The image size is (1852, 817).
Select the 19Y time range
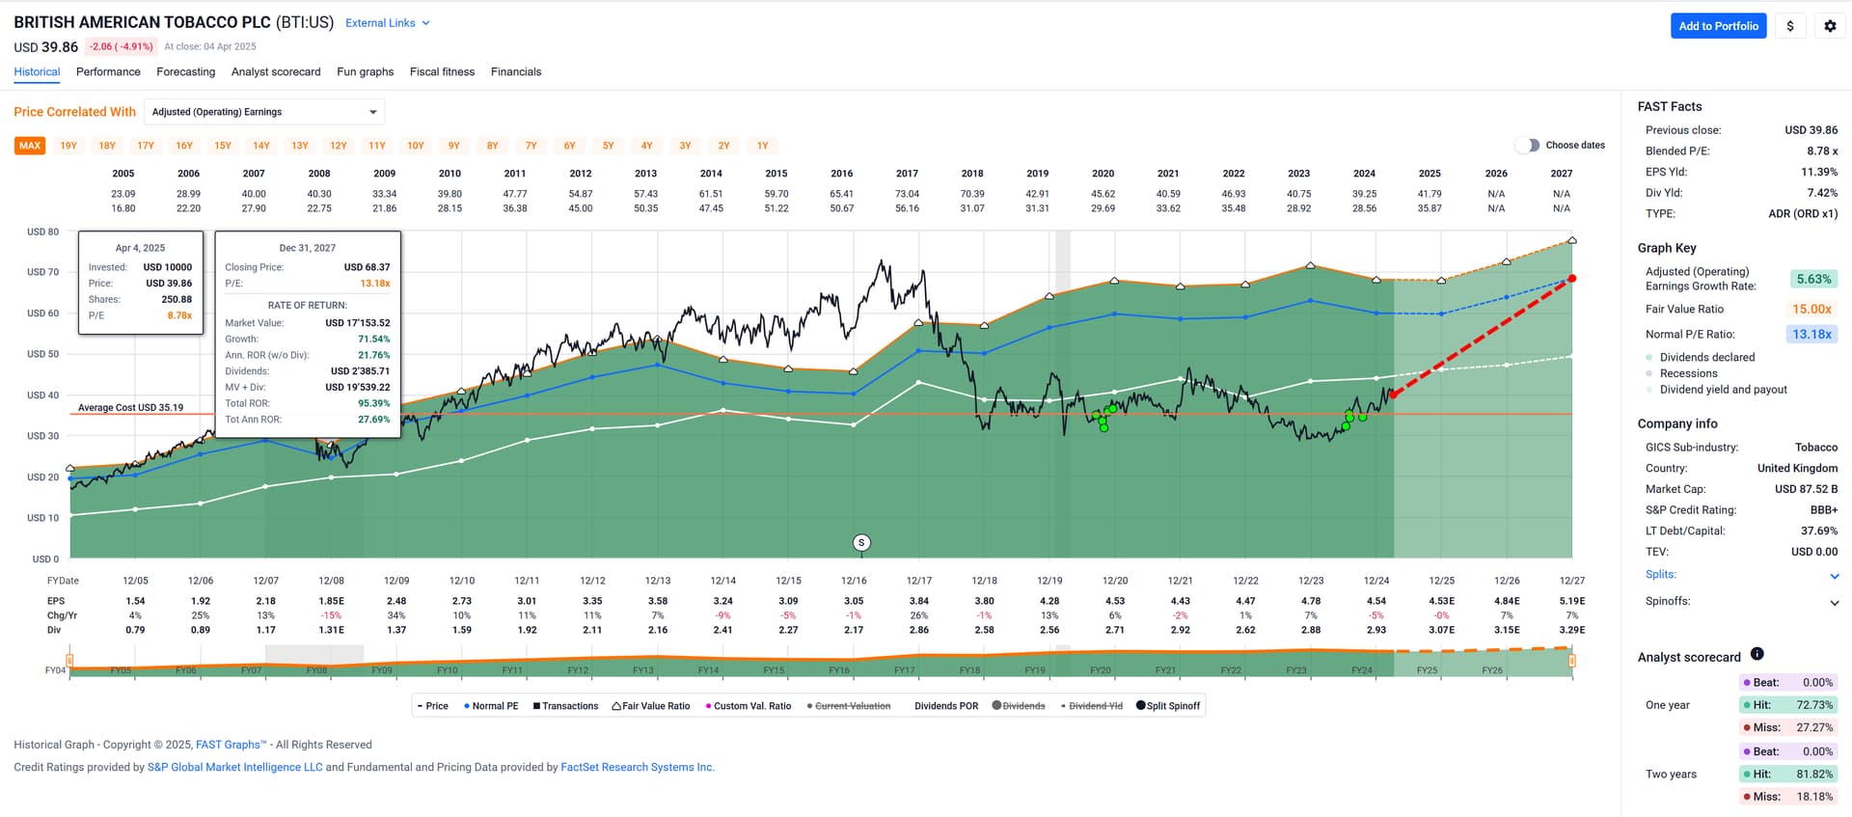(x=68, y=146)
